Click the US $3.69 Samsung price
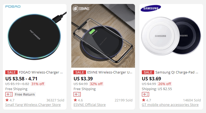The height and width of the screenshot is (113, 206). click(152, 78)
